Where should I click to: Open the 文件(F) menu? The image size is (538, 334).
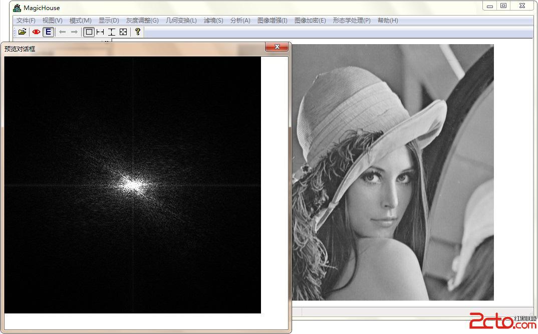tap(26, 20)
